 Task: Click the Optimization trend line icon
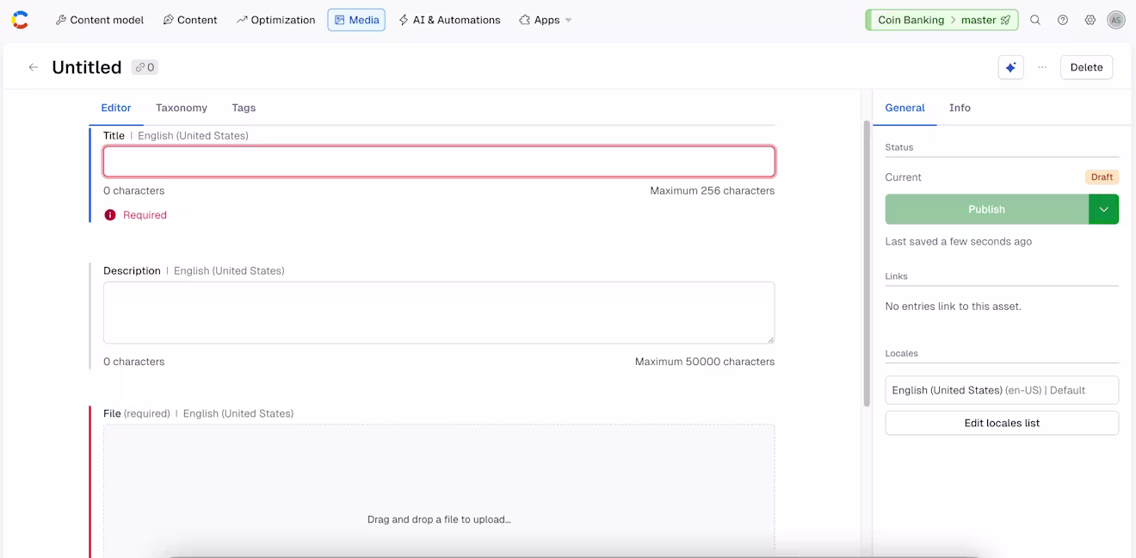242,20
